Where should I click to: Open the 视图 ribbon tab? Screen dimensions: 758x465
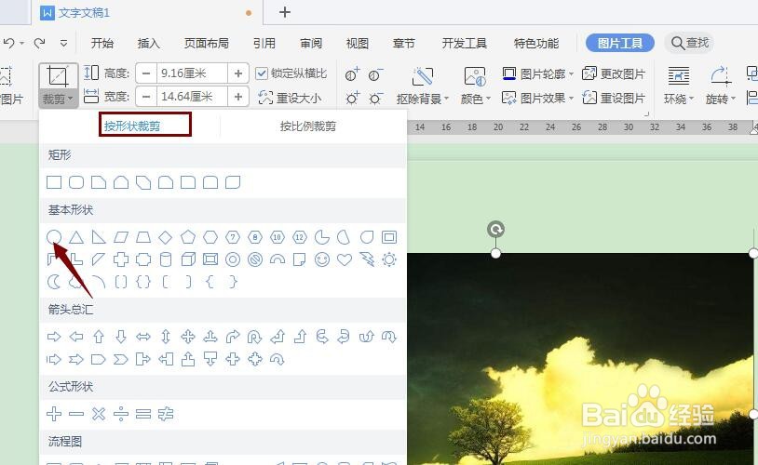[358, 43]
